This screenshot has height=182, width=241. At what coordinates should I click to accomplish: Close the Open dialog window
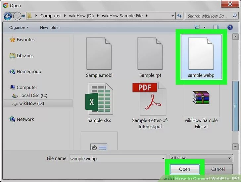pyautogui.click(x=230, y=4)
